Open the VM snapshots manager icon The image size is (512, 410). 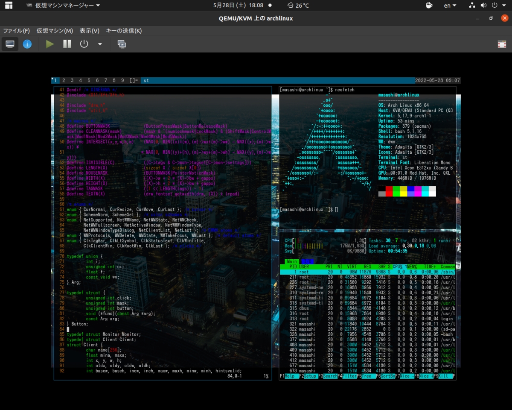pos(122,44)
